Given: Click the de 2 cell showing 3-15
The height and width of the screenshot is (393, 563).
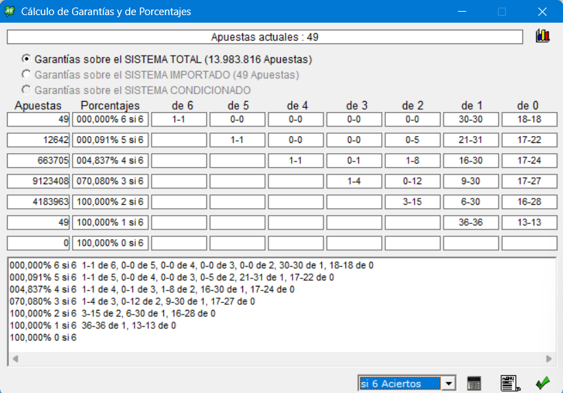Looking at the screenshot, I should click(413, 202).
